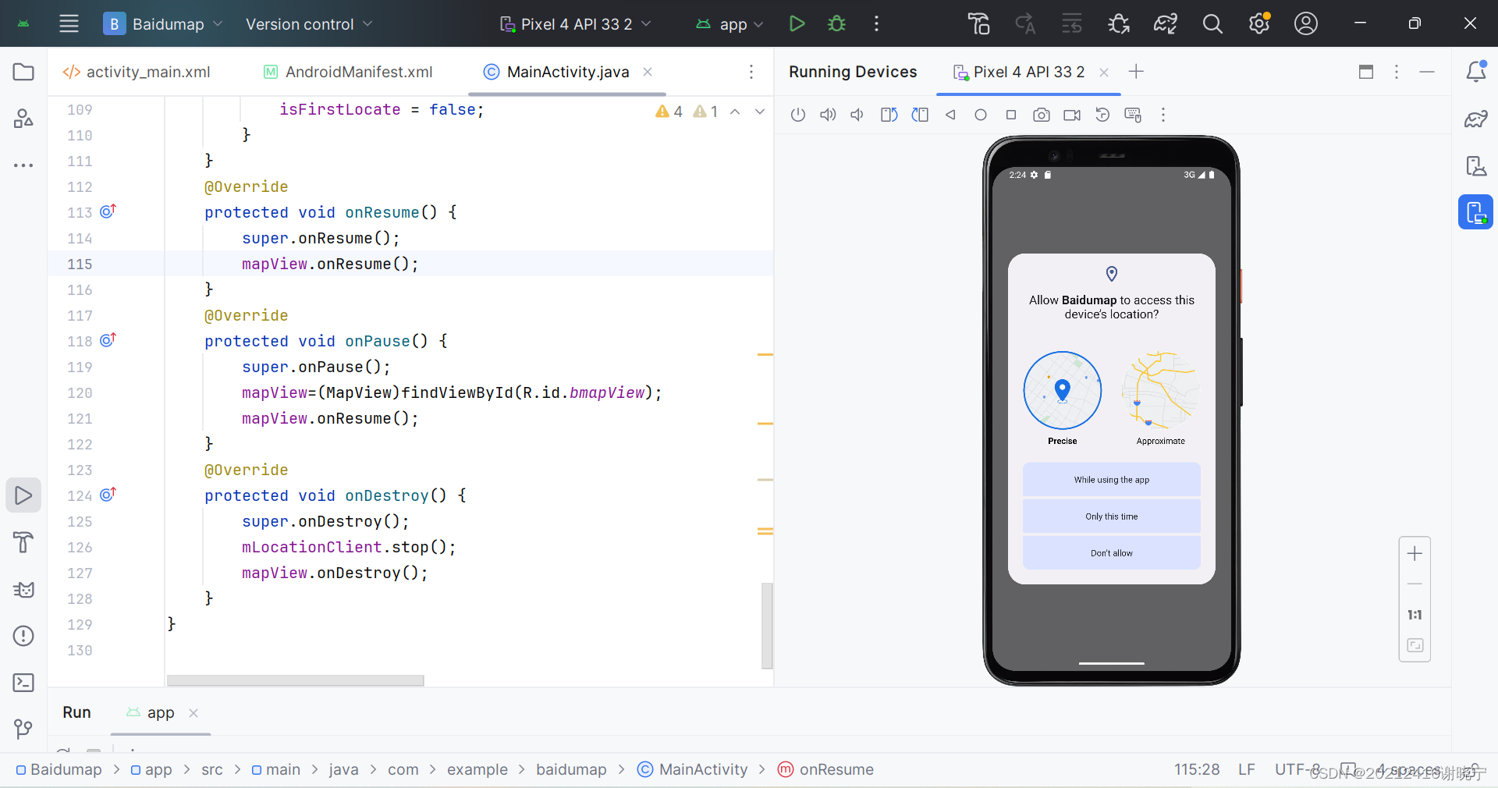Open the Notifications bell icon
Viewport: 1498px width, 788px height.
(1476, 72)
